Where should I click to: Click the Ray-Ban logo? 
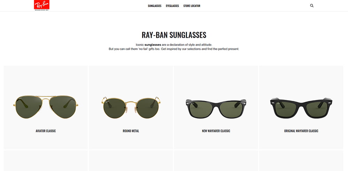point(42,5)
